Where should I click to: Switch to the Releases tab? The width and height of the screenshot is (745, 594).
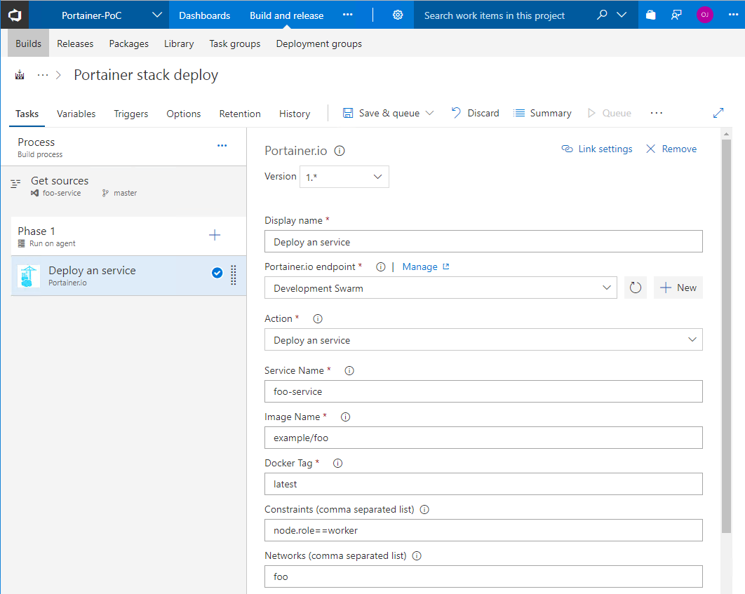coord(75,43)
